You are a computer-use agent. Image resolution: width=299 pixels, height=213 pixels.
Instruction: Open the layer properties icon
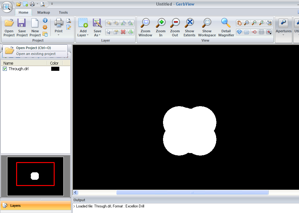point(116,32)
